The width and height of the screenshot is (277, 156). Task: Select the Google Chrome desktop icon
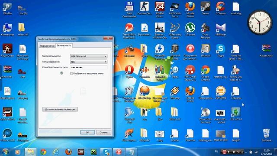(x=205, y=73)
